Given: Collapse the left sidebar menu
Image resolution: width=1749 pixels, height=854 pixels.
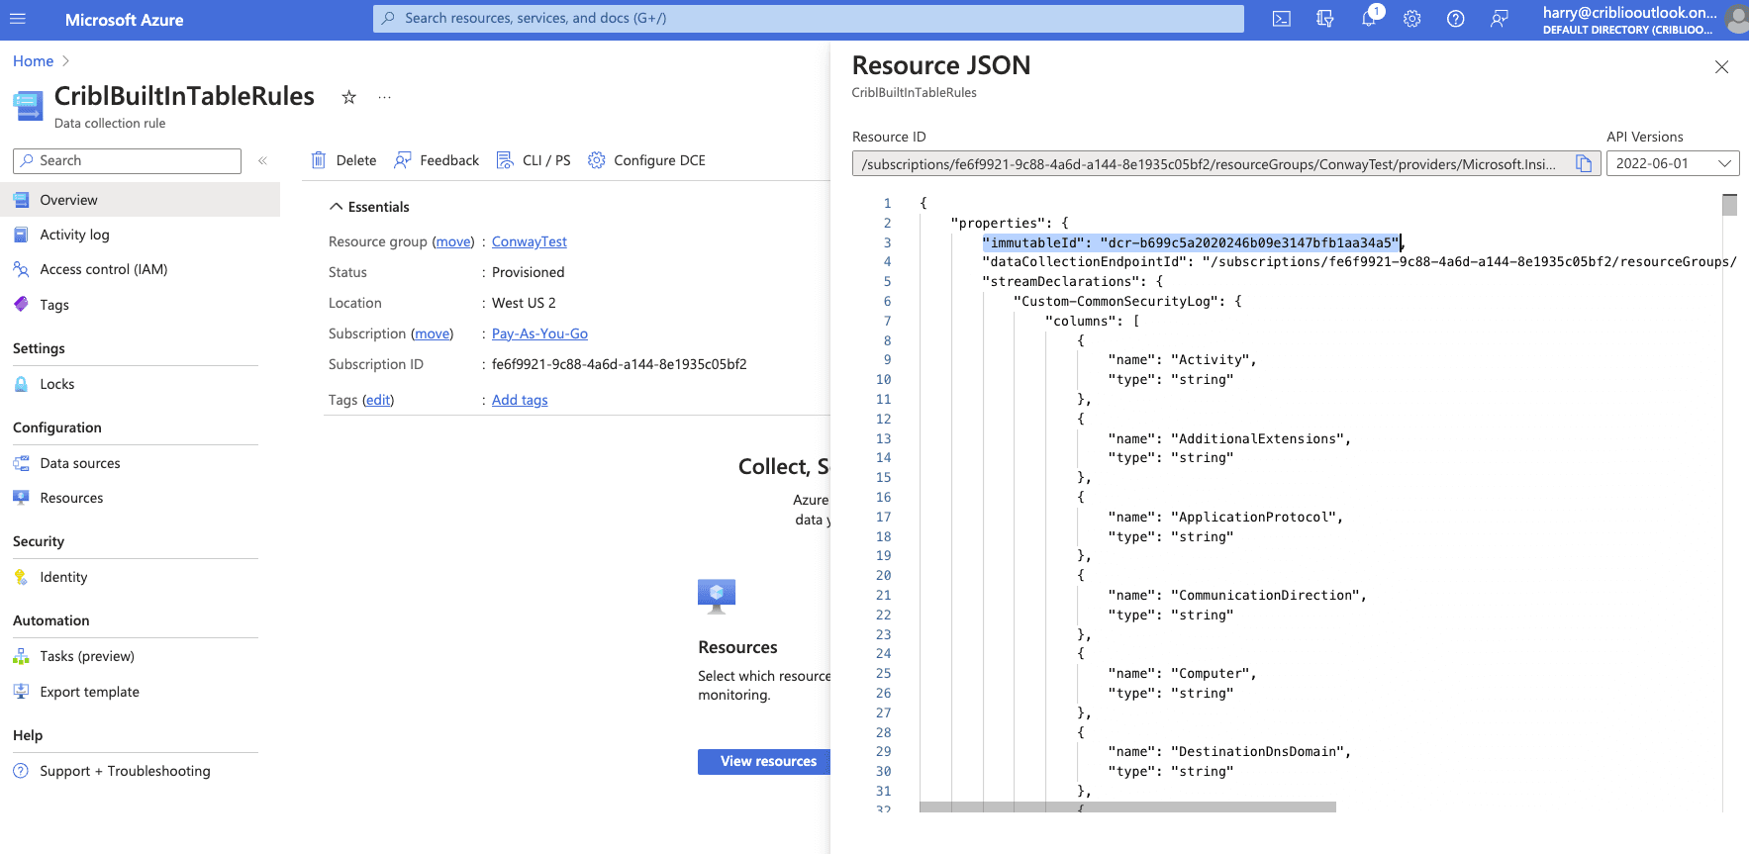Looking at the screenshot, I should pos(263,160).
